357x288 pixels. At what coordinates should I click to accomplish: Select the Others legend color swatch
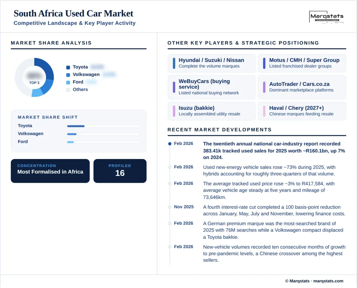coord(68,90)
